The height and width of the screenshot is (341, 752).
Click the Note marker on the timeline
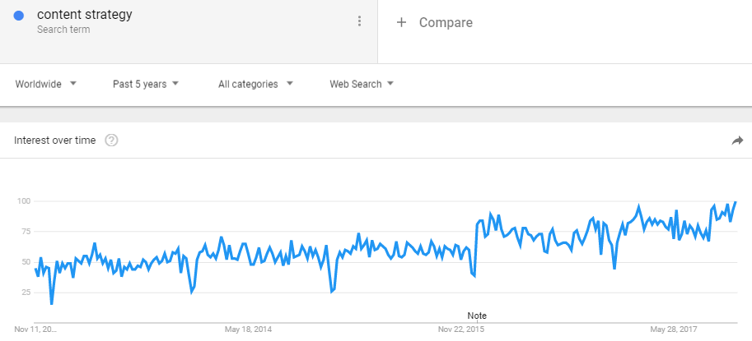click(477, 316)
